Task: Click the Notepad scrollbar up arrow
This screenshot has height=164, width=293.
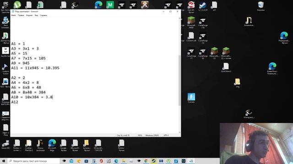Action: (x=179, y=18)
